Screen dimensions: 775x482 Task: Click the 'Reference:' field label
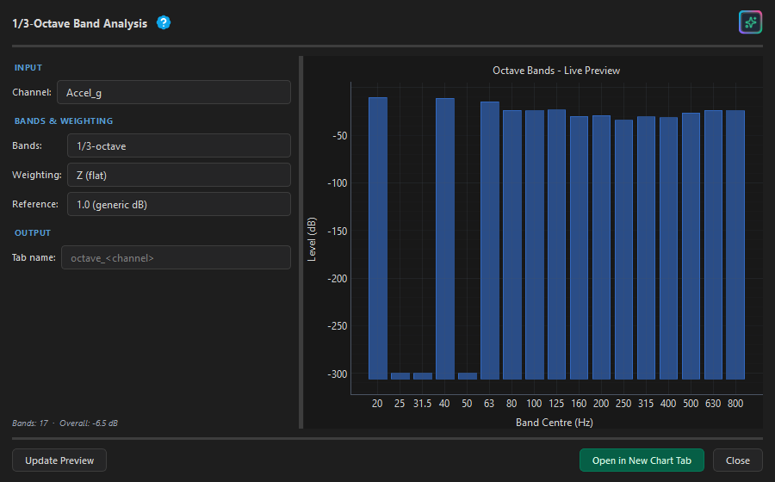[35, 204]
